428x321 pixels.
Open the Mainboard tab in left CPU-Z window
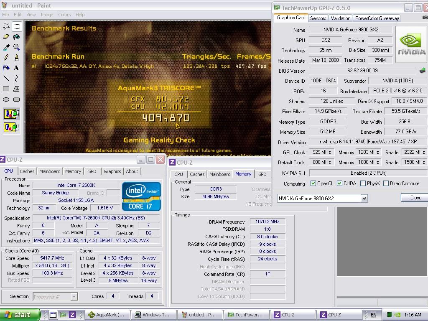[x=50, y=171]
